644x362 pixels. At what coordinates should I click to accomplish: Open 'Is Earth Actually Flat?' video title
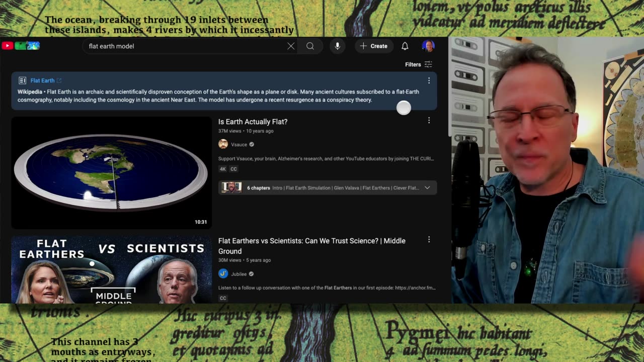point(253,122)
